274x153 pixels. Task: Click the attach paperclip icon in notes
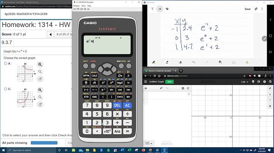point(256,9)
